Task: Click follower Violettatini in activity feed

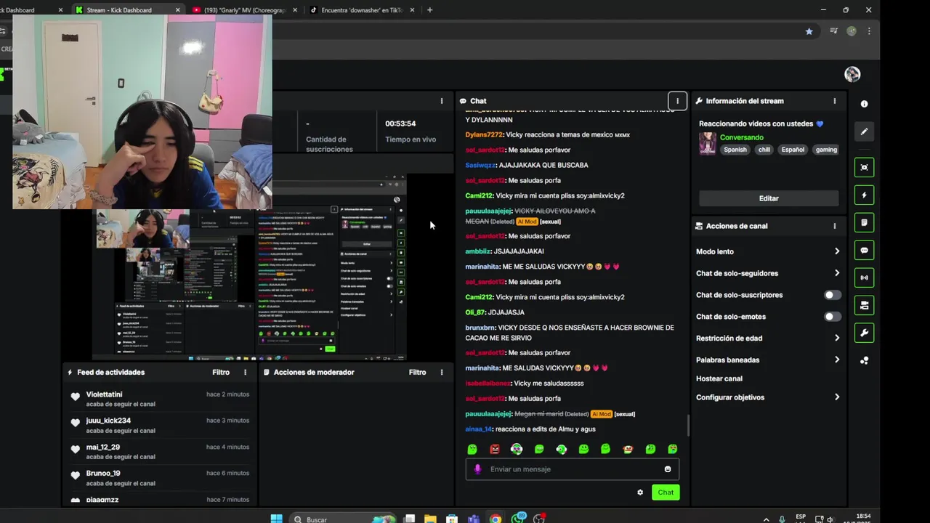Action: [105, 394]
